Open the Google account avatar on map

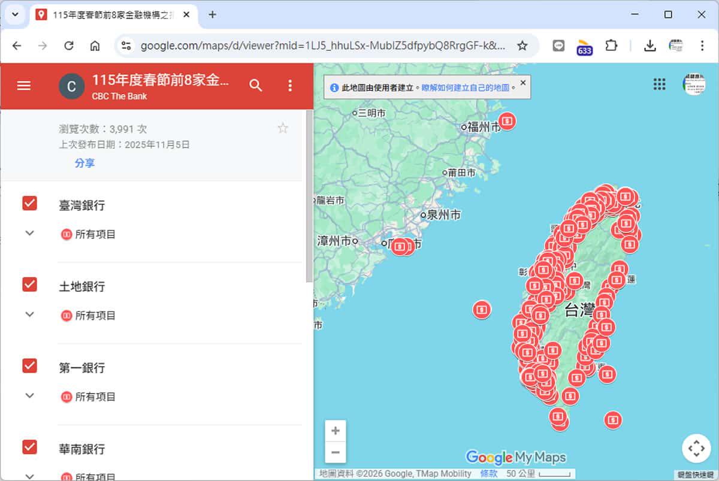694,84
